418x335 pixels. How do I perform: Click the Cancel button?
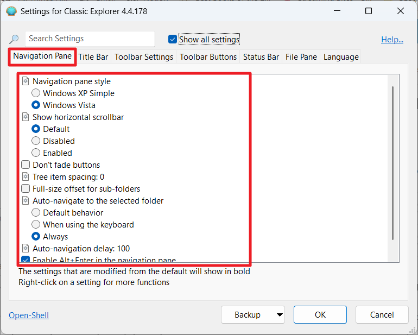coord(382,315)
